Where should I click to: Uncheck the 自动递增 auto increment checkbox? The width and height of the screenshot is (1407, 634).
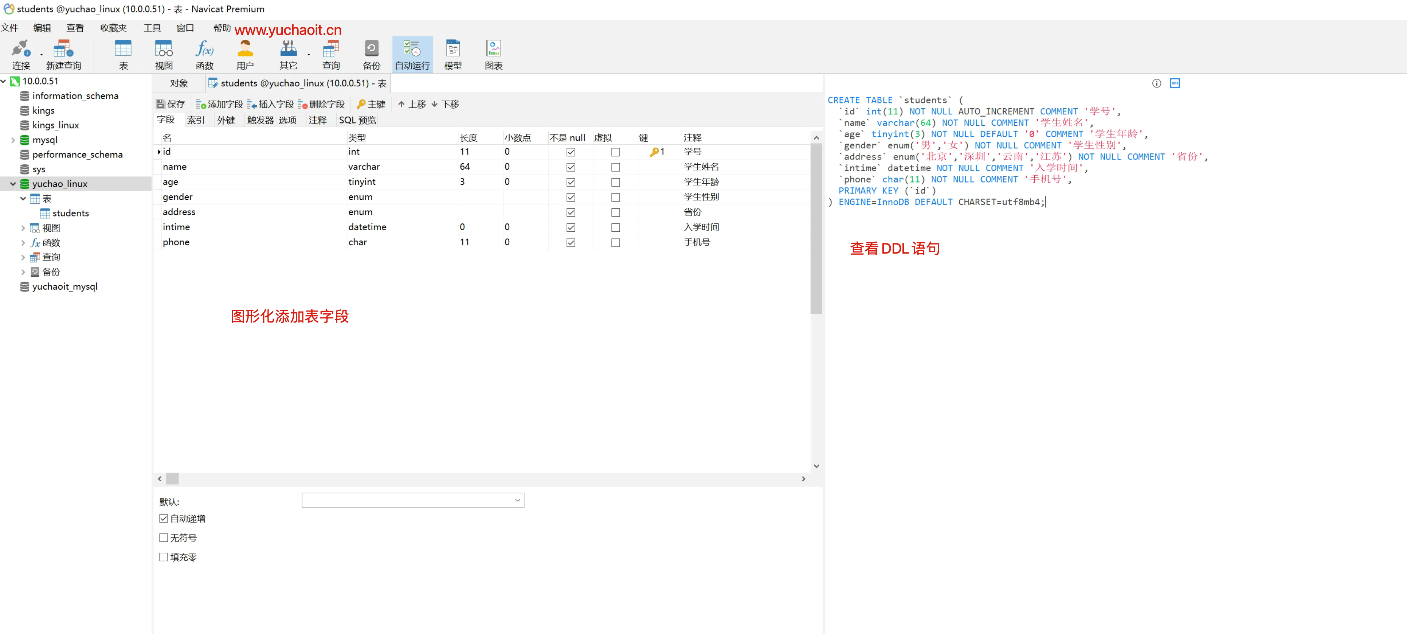163,518
